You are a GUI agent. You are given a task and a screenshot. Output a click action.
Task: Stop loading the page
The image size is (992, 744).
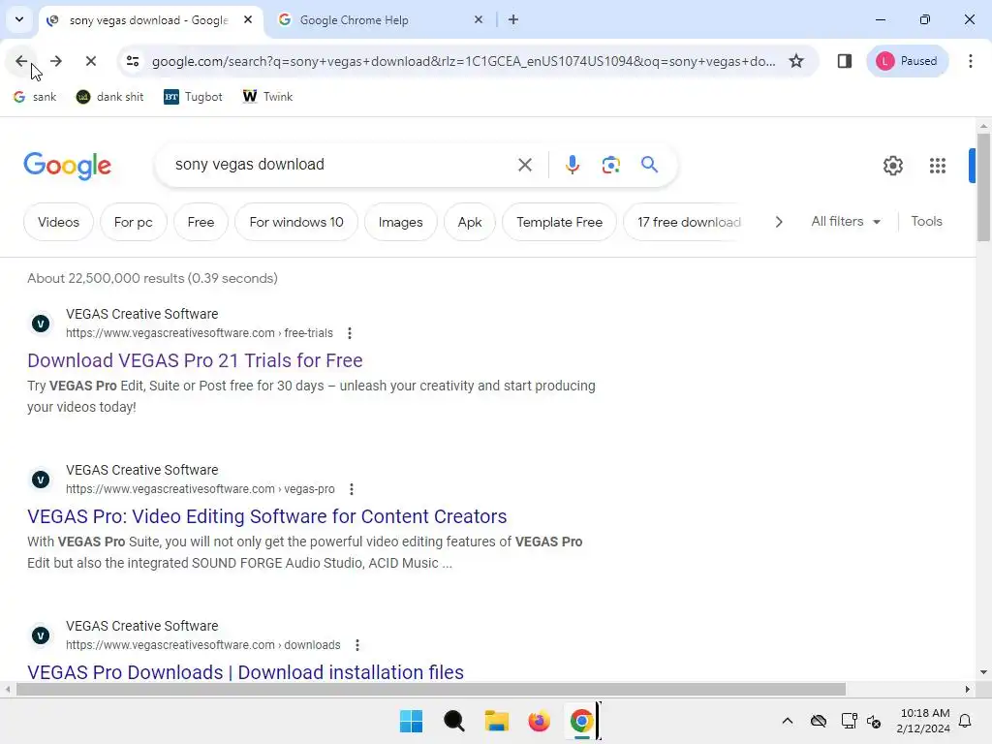tap(90, 61)
